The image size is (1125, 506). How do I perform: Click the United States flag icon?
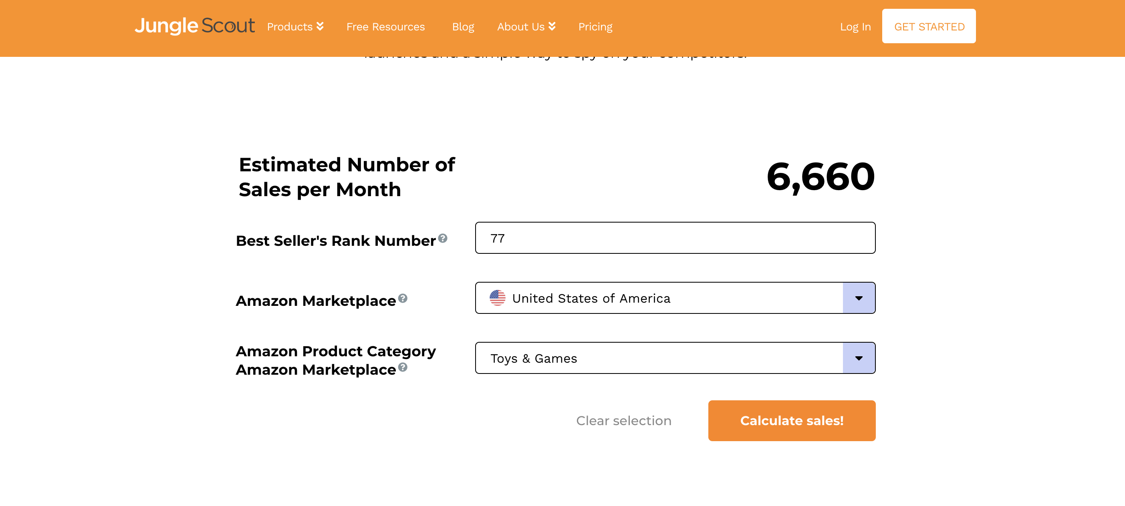(x=498, y=298)
